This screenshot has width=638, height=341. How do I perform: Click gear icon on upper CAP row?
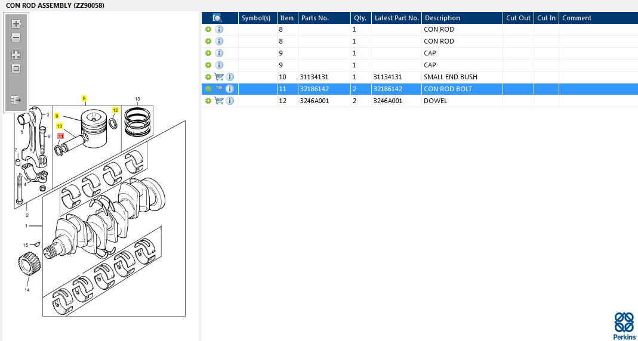coord(208,53)
